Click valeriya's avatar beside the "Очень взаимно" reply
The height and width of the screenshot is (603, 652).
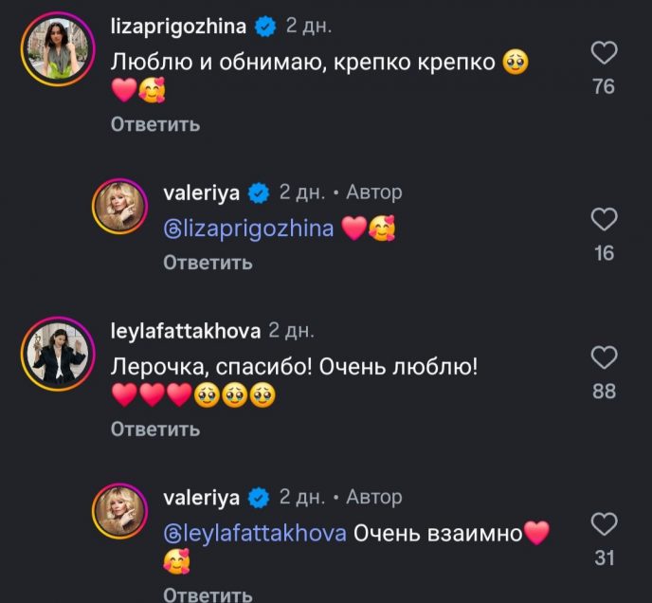(x=118, y=511)
